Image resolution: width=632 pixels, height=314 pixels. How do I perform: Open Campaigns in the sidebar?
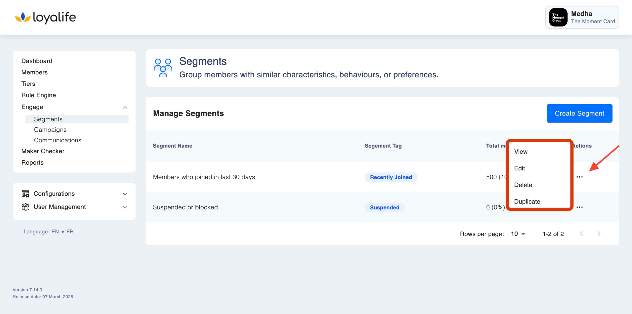[x=50, y=130]
